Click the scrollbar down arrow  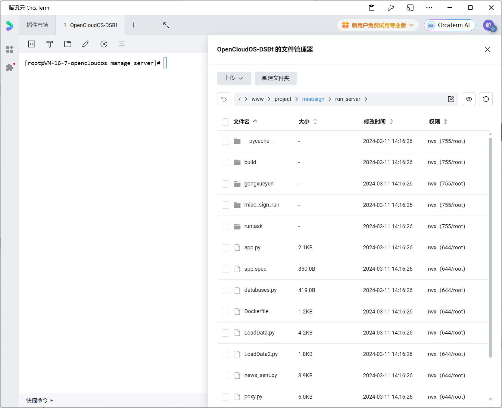(x=490, y=400)
